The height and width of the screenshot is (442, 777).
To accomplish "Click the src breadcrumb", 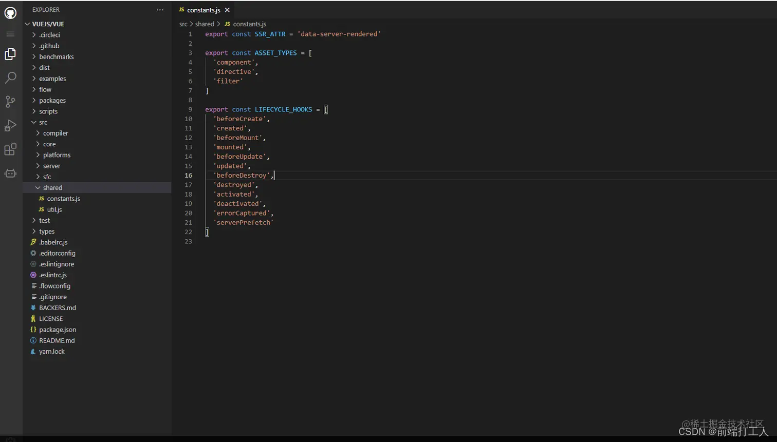I will tap(183, 24).
